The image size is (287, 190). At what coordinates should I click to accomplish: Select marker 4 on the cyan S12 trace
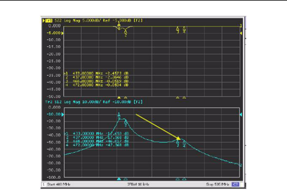point(184,143)
